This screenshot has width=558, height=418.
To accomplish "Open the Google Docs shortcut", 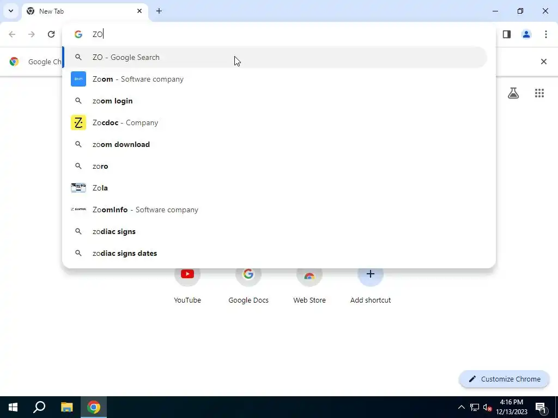I will click(248, 284).
